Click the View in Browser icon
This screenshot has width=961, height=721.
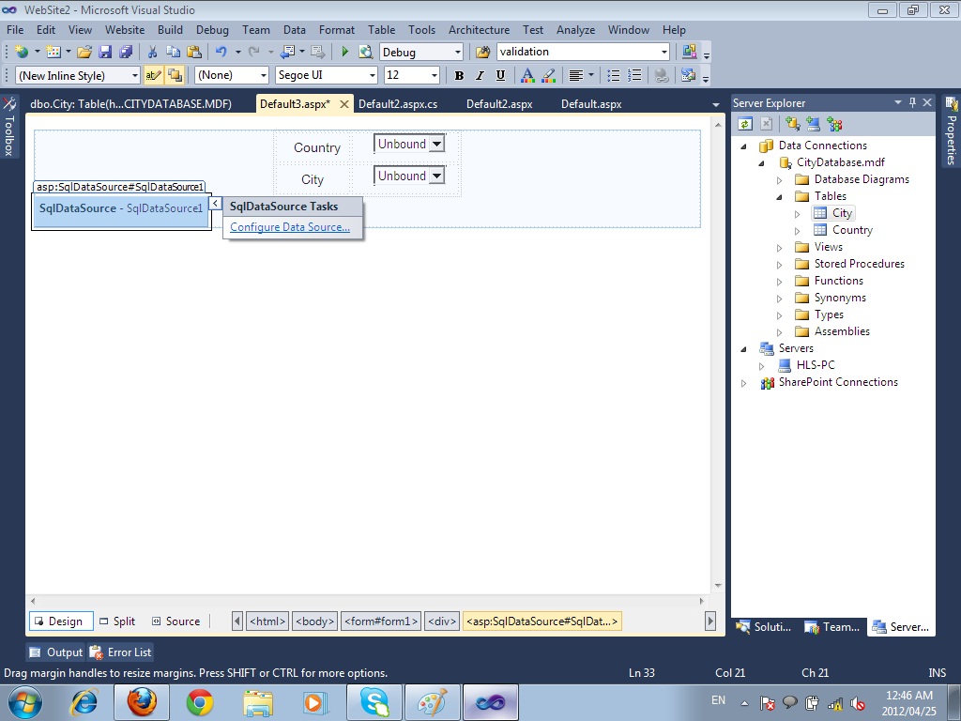(366, 53)
